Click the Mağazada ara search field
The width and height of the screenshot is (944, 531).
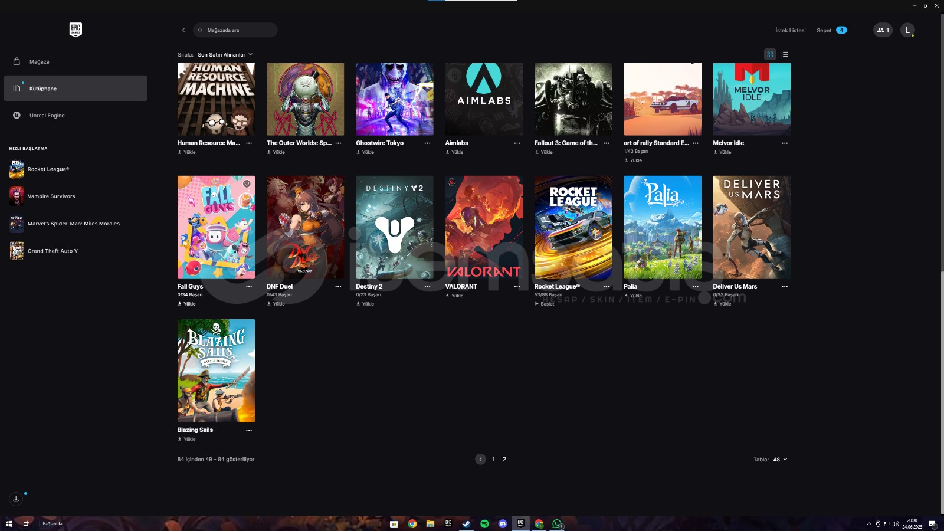235,30
